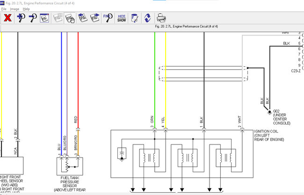Open the Image menu
The height and width of the screenshot is (195, 304).
tap(14, 9)
